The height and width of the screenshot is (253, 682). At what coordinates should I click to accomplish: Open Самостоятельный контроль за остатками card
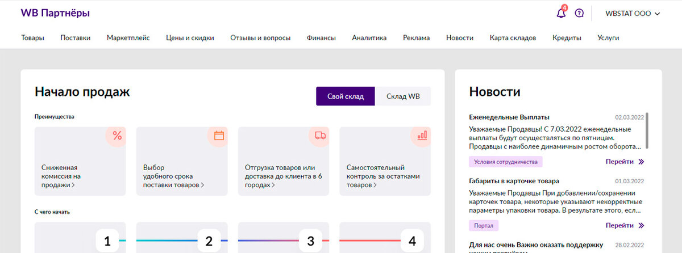[385, 161]
